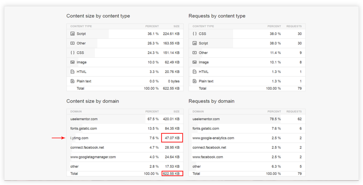This screenshot has height=185, width=363.
Task: Click www.facebook.com in Requests by domain
Action: (208, 157)
